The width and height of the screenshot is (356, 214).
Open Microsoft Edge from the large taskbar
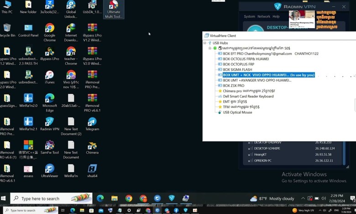click(100, 199)
